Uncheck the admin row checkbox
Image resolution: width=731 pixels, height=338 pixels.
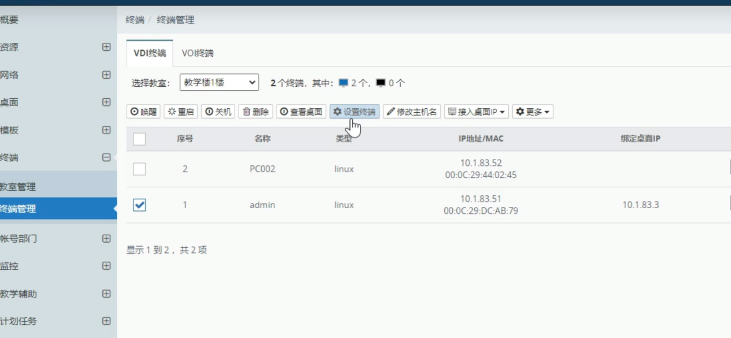click(140, 205)
